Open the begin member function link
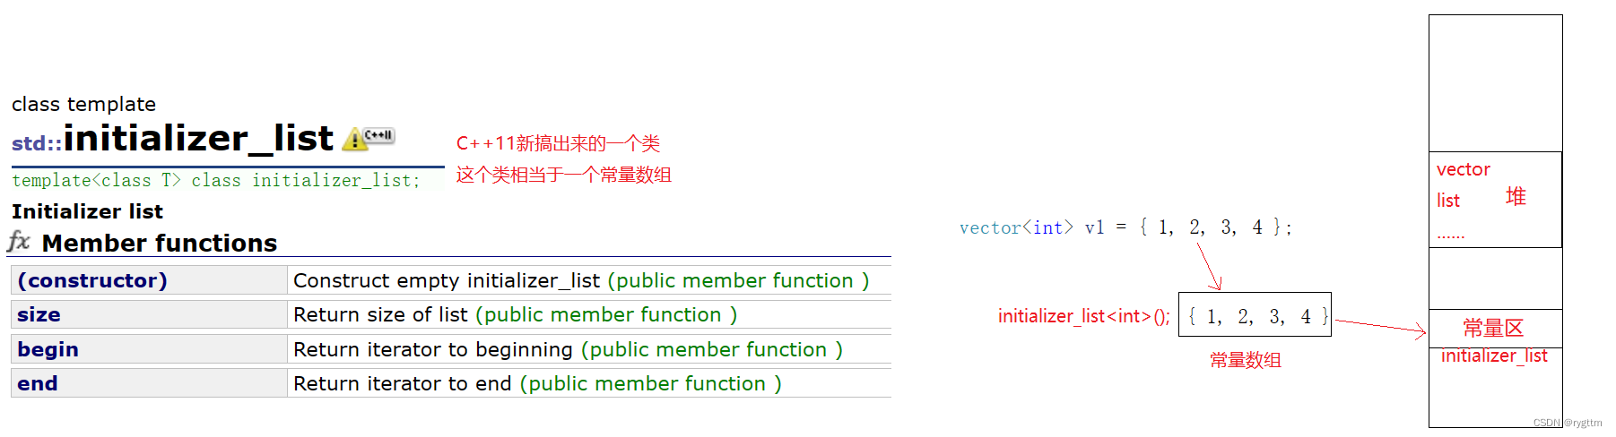This screenshot has width=1616, height=437. click(x=48, y=349)
